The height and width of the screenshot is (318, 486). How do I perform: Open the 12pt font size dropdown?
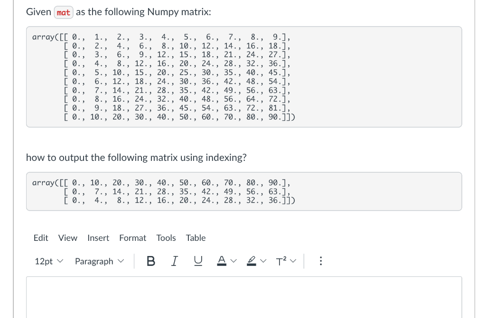point(49,261)
